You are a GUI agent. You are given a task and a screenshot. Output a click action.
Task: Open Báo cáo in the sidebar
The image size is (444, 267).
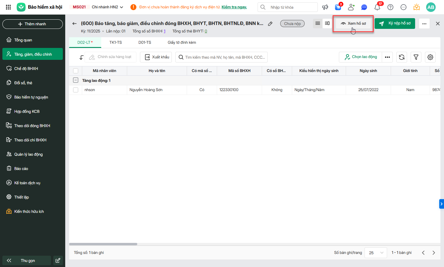(32, 168)
